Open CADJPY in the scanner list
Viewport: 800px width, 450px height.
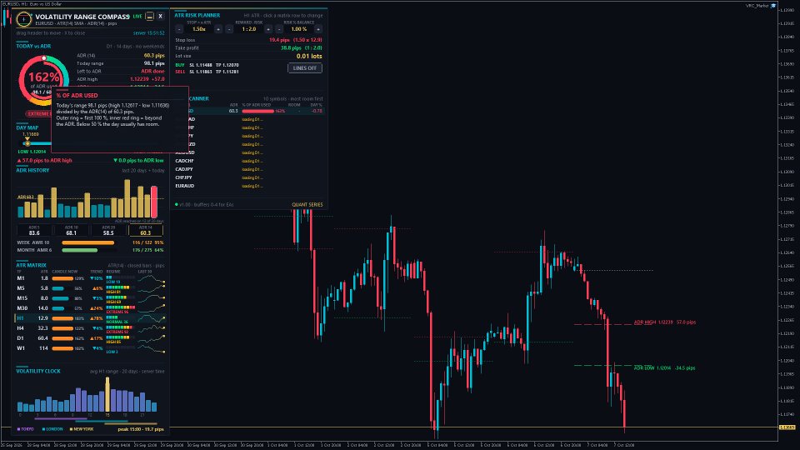coord(249,169)
